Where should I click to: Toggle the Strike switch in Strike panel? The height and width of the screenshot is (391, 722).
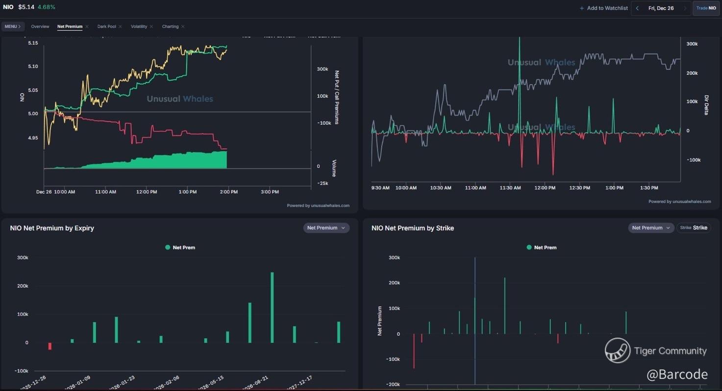click(694, 228)
